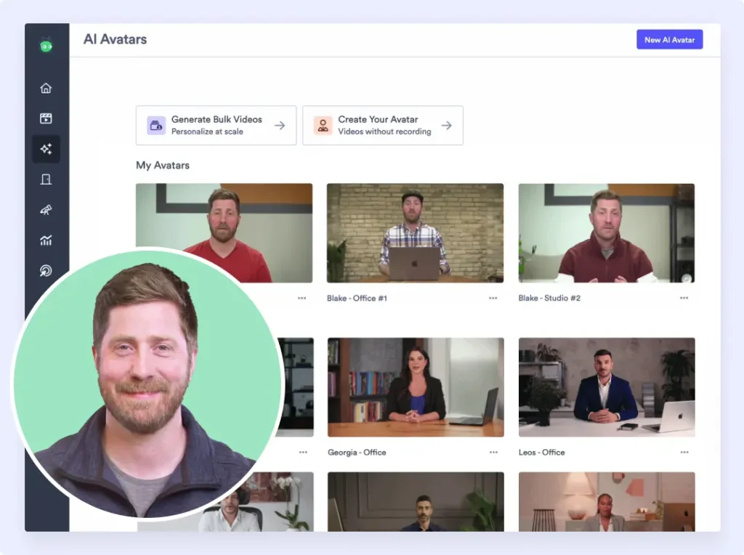Image resolution: width=744 pixels, height=555 pixels.
Task: Select the Georgia - Office avatar thumbnail
Action: click(x=415, y=387)
